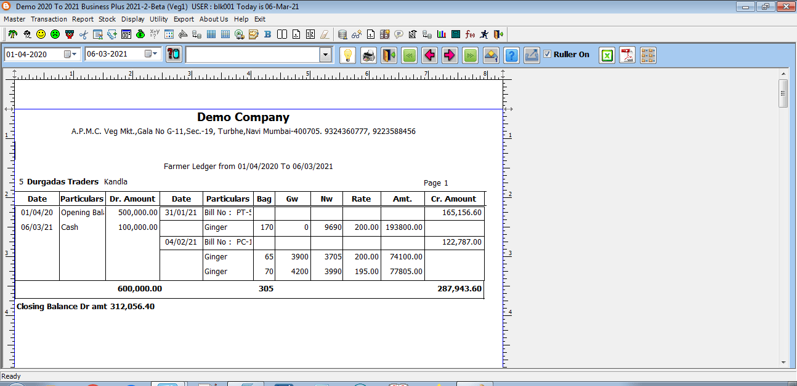The height and width of the screenshot is (386, 797).
Task: Click the vertical scrollbar thumb
Action: [x=783, y=94]
